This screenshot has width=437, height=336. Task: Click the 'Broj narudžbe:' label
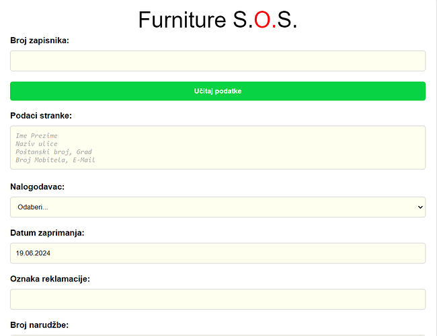tap(39, 325)
